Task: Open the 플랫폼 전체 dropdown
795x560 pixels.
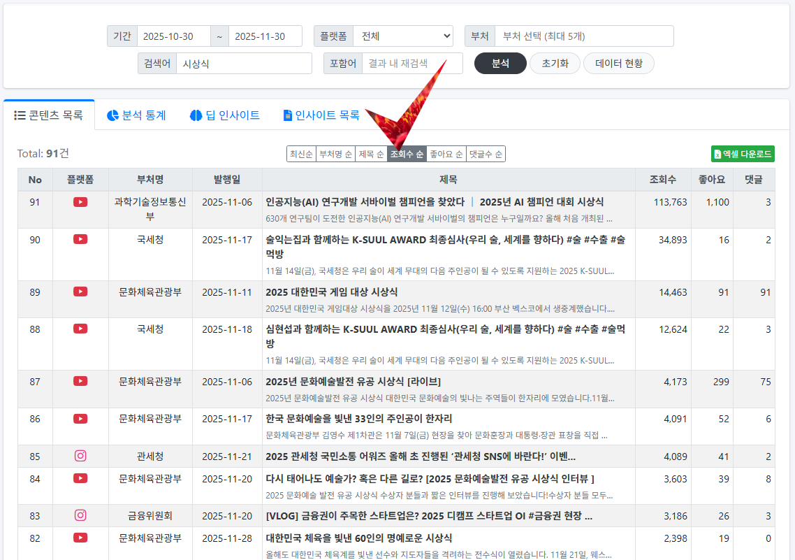Action: coord(403,35)
